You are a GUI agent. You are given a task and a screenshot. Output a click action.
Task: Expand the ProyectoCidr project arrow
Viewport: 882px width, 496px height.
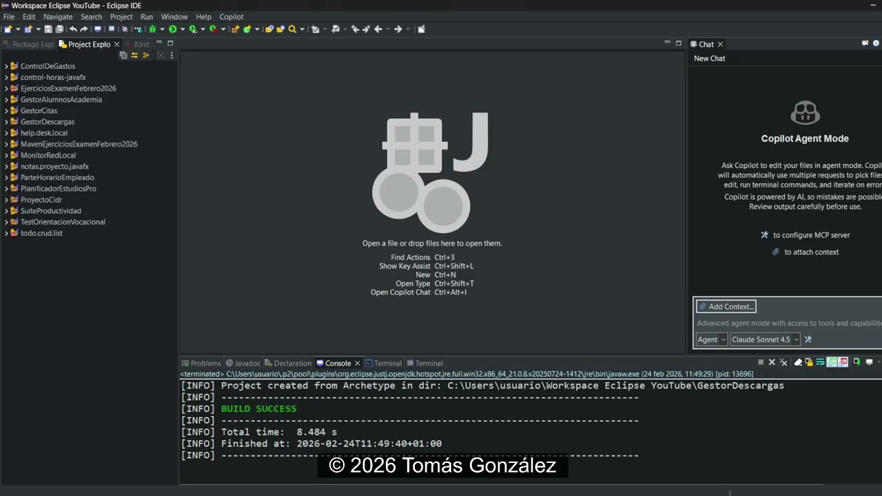coord(6,200)
